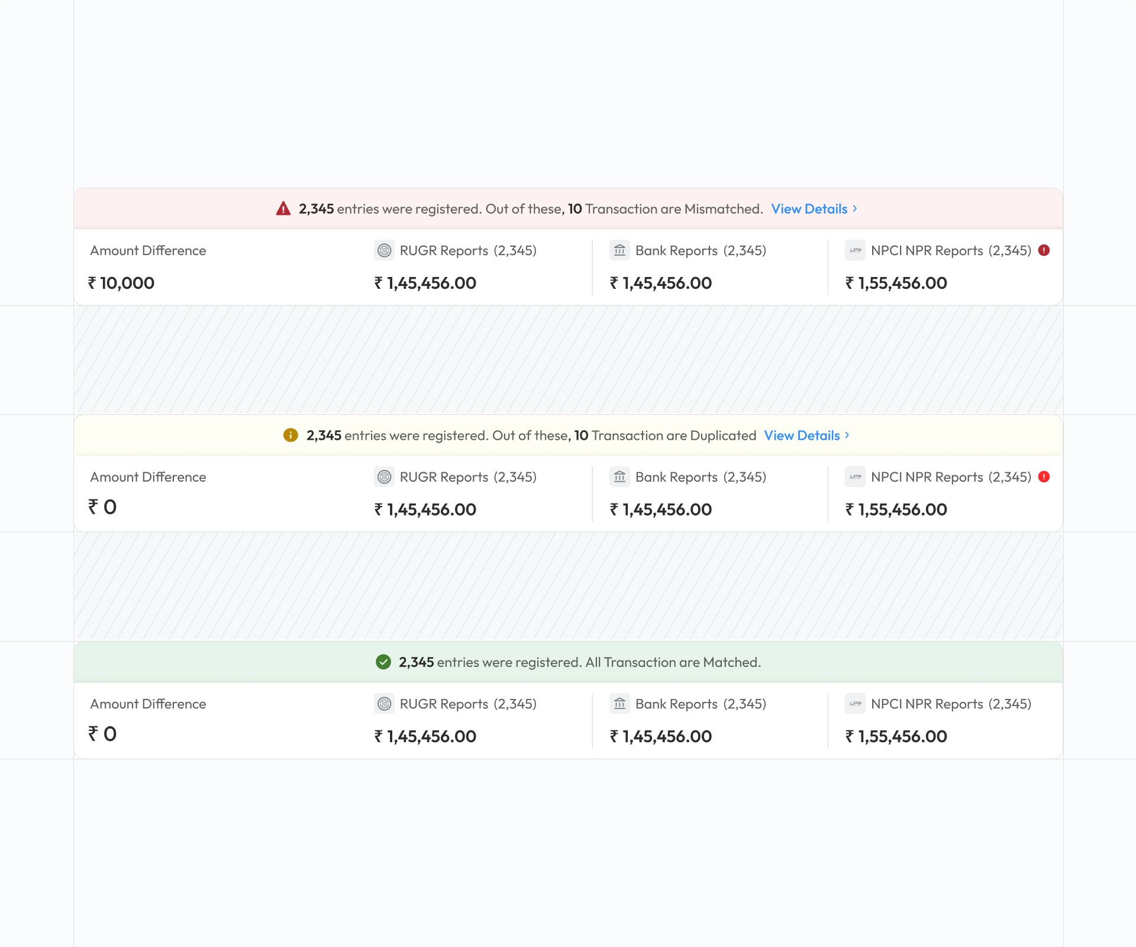Select Transaction are Mismatched message text
This screenshot has height=947, width=1136.
point(674,209)
